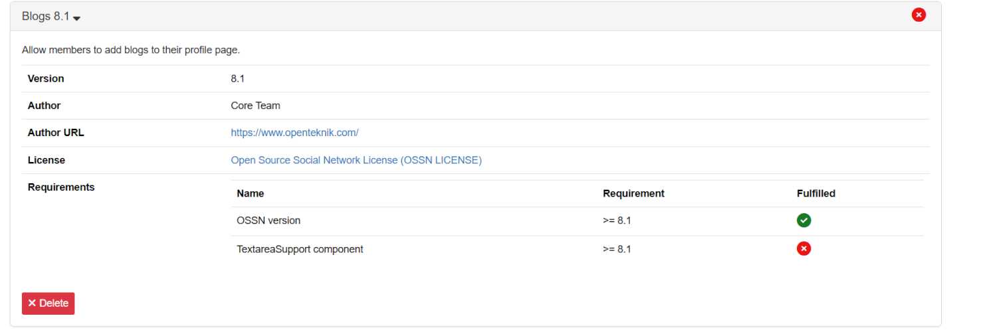The image size is (997, 336).
Task: Click the red X icon for TextareaSupport component
Action: 804,249
